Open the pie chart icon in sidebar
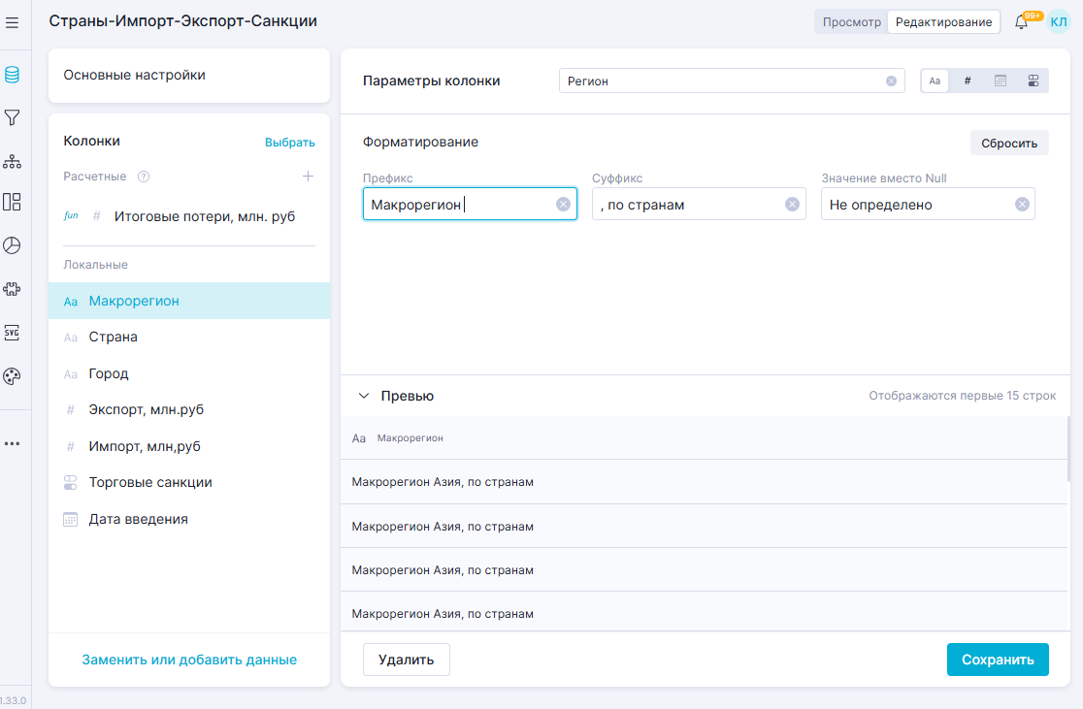The height and width of the screenshot is (709, 1083). click(x=13, y=245)
